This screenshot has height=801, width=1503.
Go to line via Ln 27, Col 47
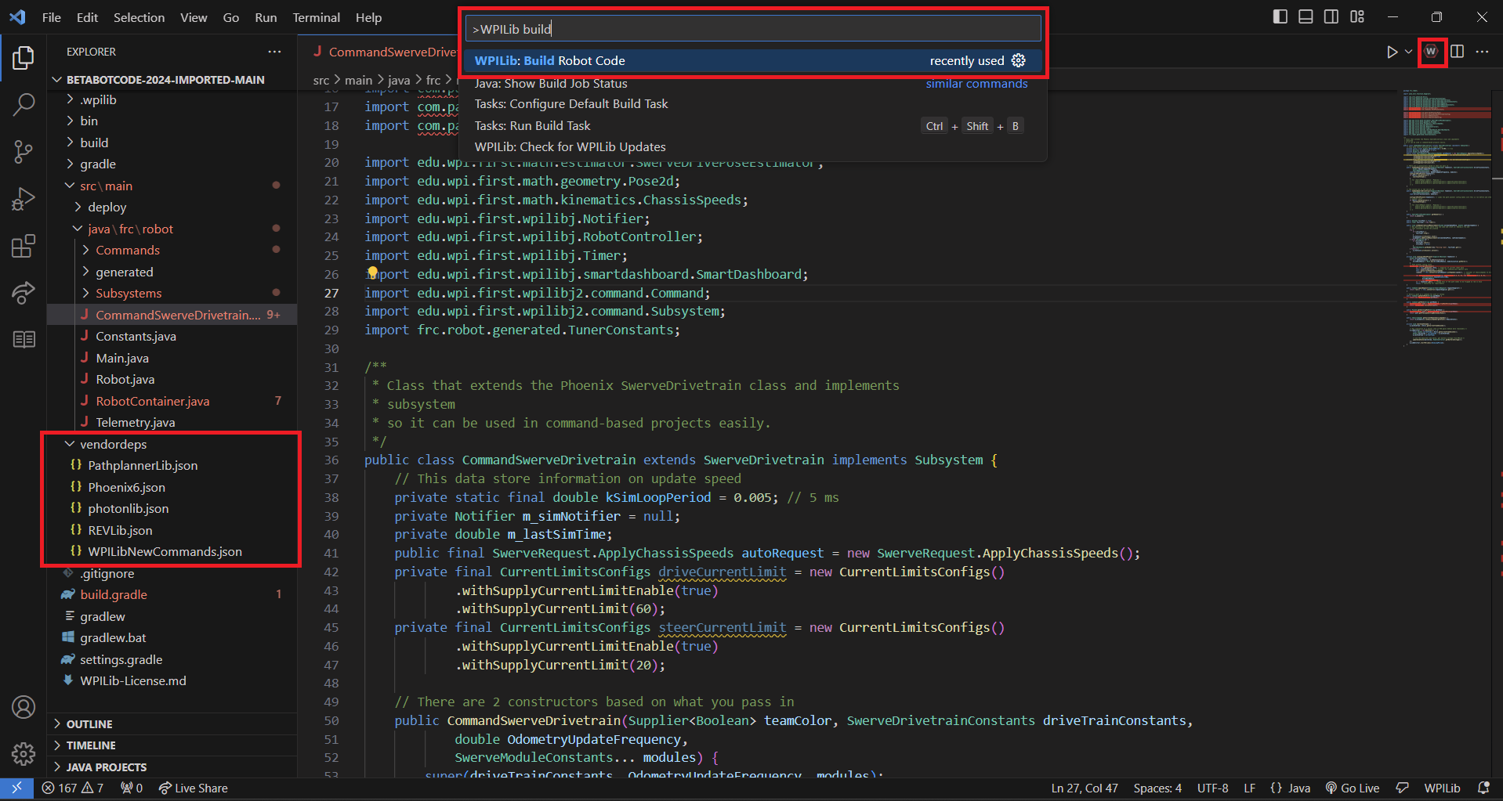point(1085,788)
